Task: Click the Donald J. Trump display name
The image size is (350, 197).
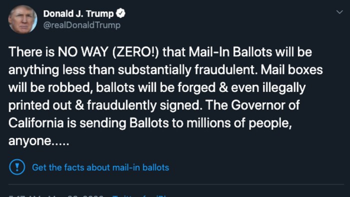Action: pos(78,13)
